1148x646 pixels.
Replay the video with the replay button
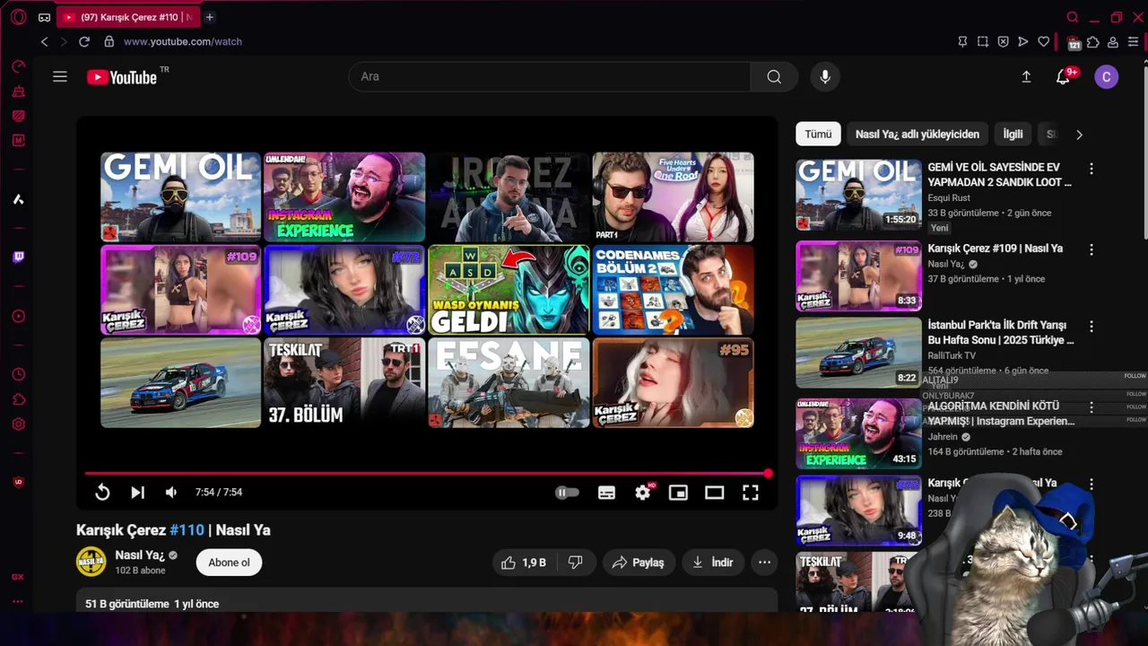pyautogui.click(x=102, y=492)
